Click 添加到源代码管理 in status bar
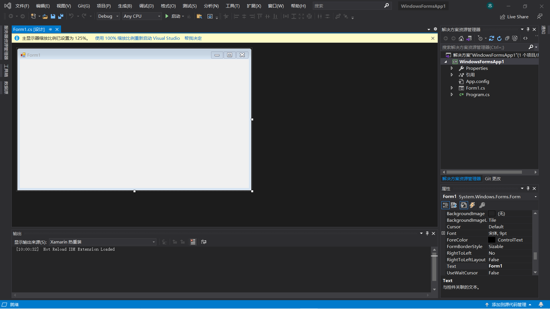The image size is (550, 309). point(508,305)
